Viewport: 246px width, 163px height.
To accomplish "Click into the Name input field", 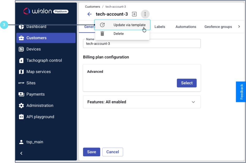I will tap(142, 44).
